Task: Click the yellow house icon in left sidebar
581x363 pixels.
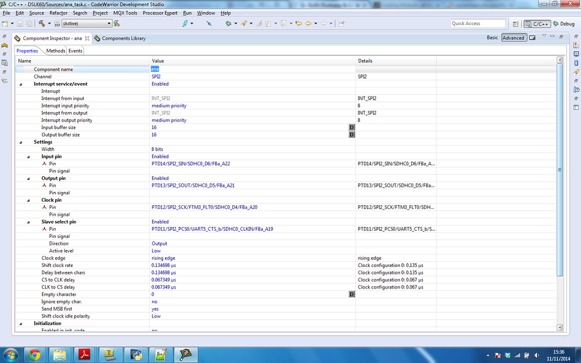Action: coord(5,45)
